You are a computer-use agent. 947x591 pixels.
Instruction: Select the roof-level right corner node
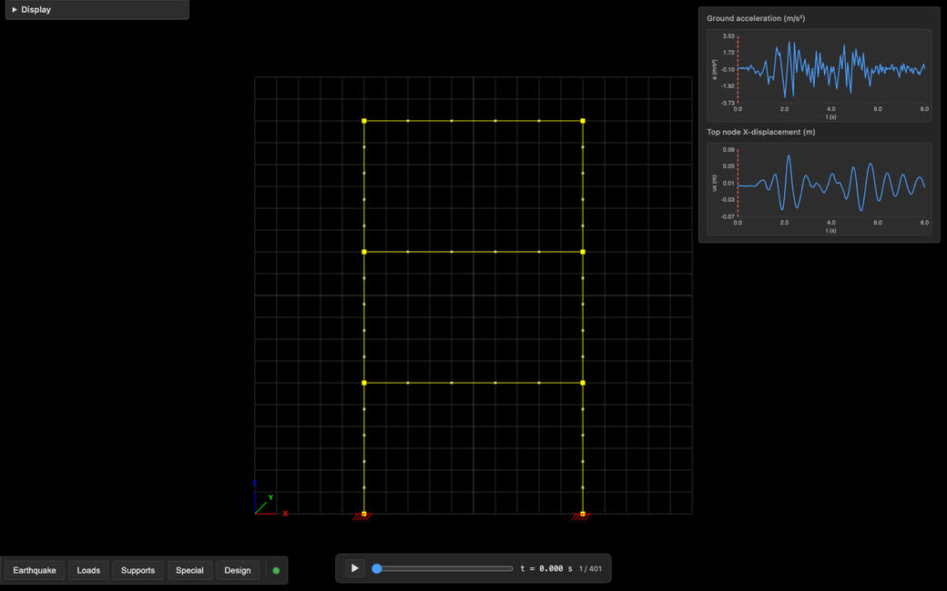583,121
